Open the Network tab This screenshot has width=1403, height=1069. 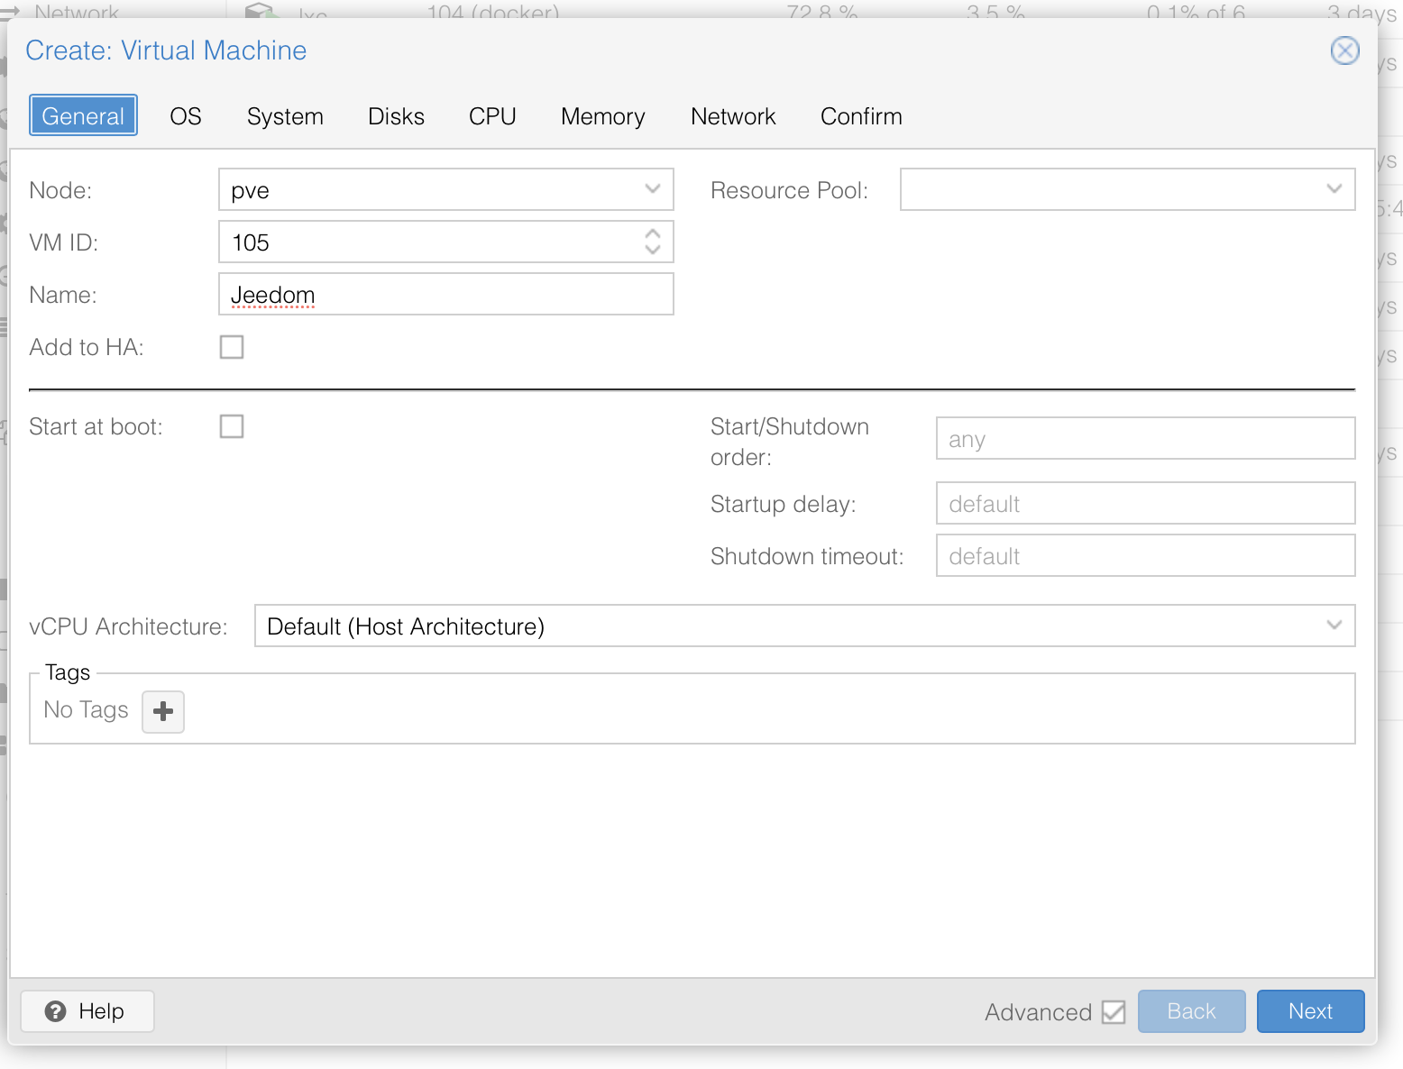coord(733,116)
